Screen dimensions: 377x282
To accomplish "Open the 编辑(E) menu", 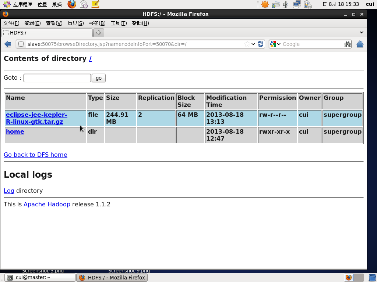I will point(32,23).
